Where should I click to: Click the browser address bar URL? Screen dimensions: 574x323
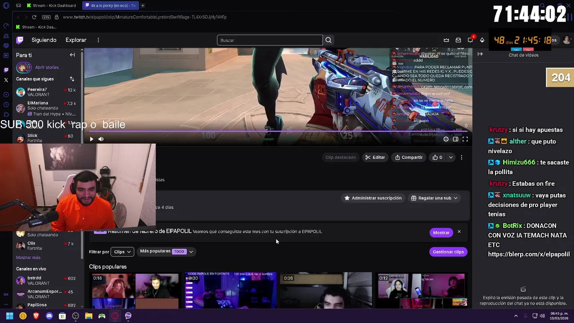pyautogui.click(x=144, y=17)
